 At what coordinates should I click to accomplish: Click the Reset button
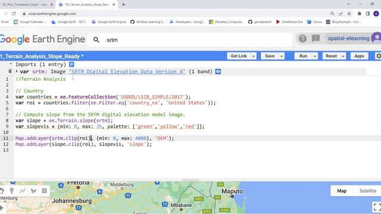331,56
